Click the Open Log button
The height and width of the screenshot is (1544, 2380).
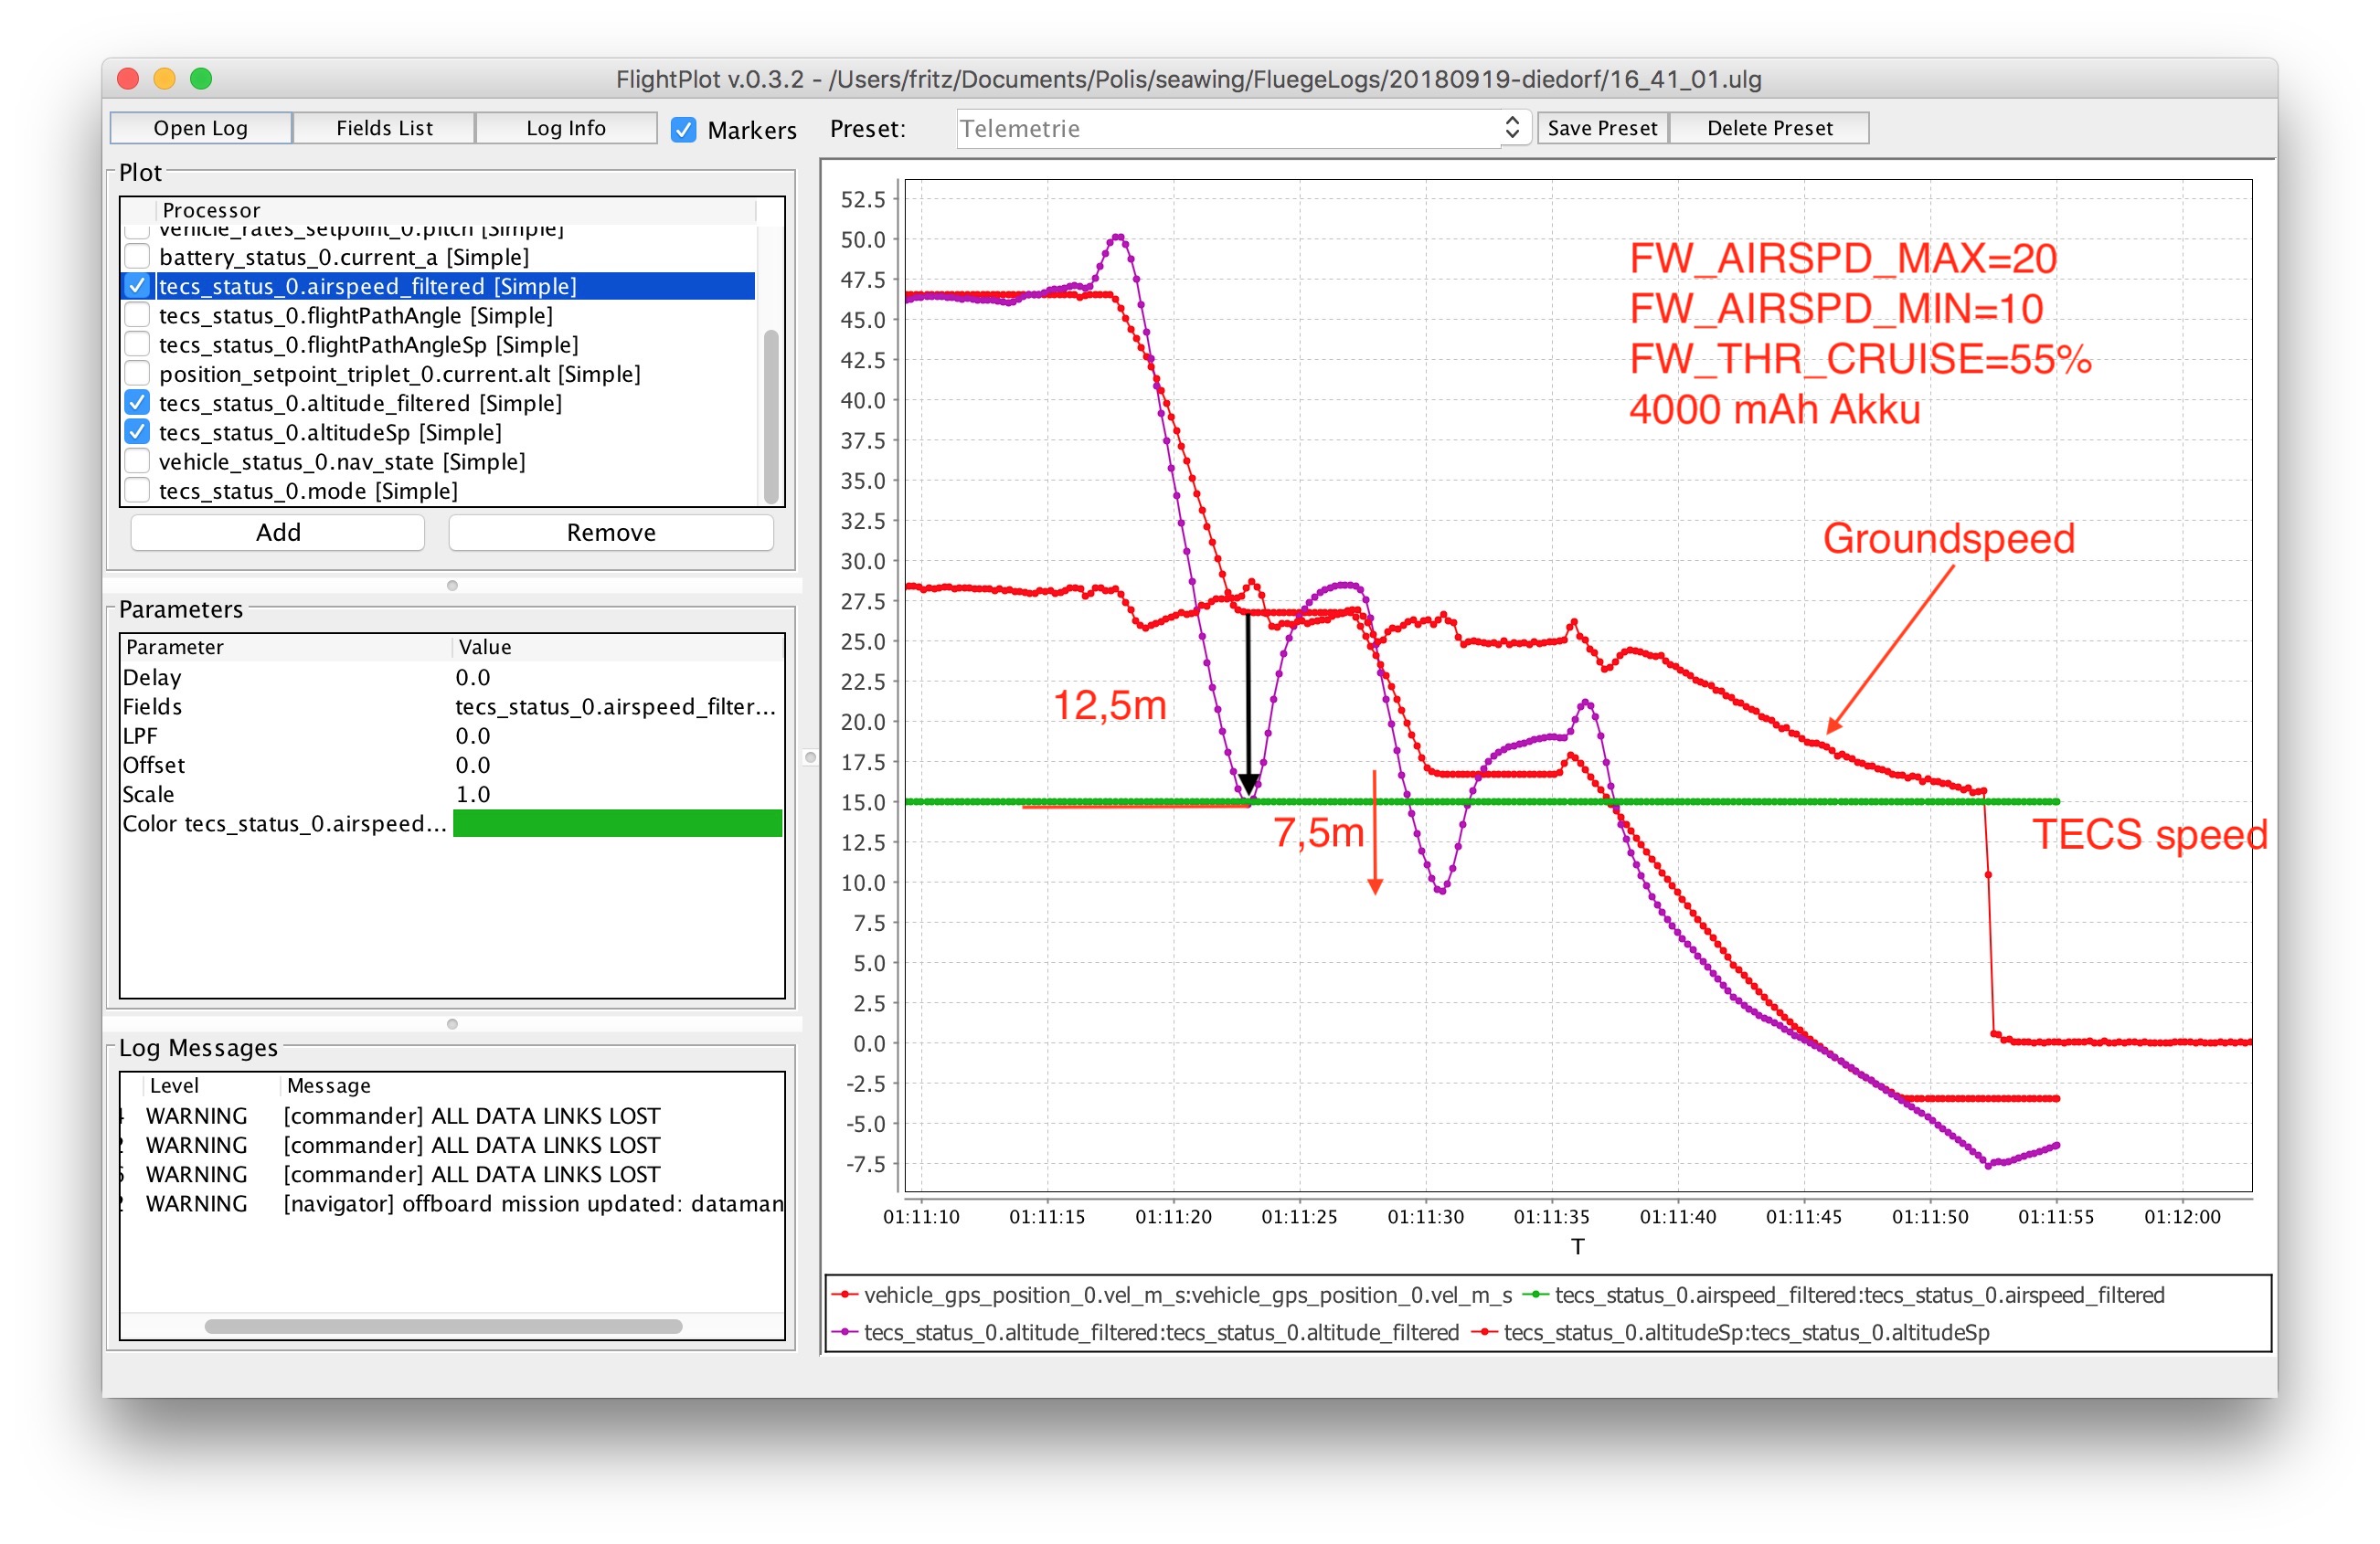coord(200,128)
